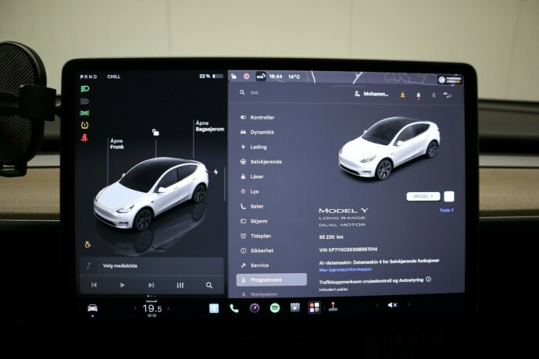The height and width of the screenshot is (359, 539).
Task: Click the search magnifier icon beside Søk
Action: (x=242, y=92)
